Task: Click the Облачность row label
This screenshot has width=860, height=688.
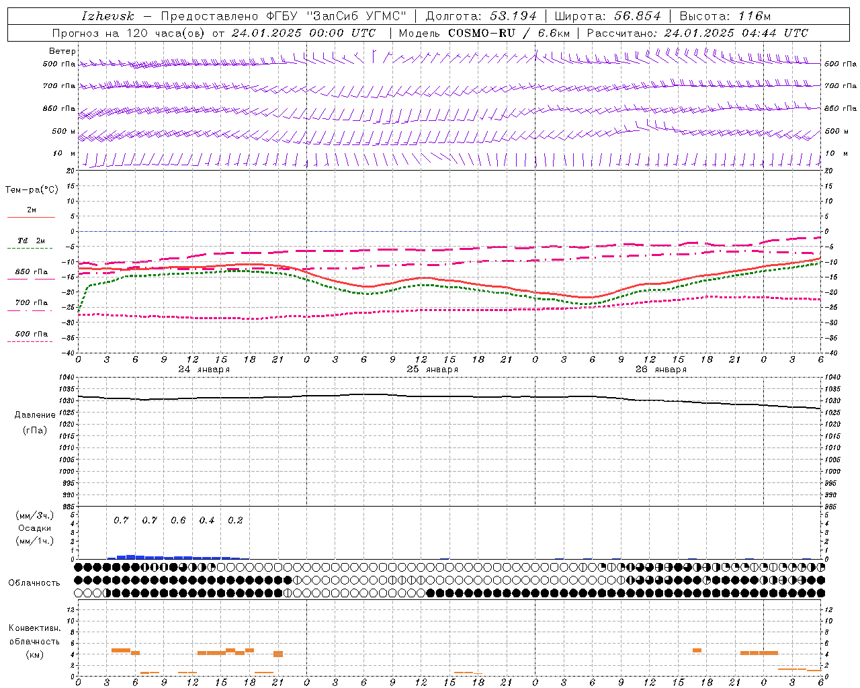Action: tap(34, 583)
